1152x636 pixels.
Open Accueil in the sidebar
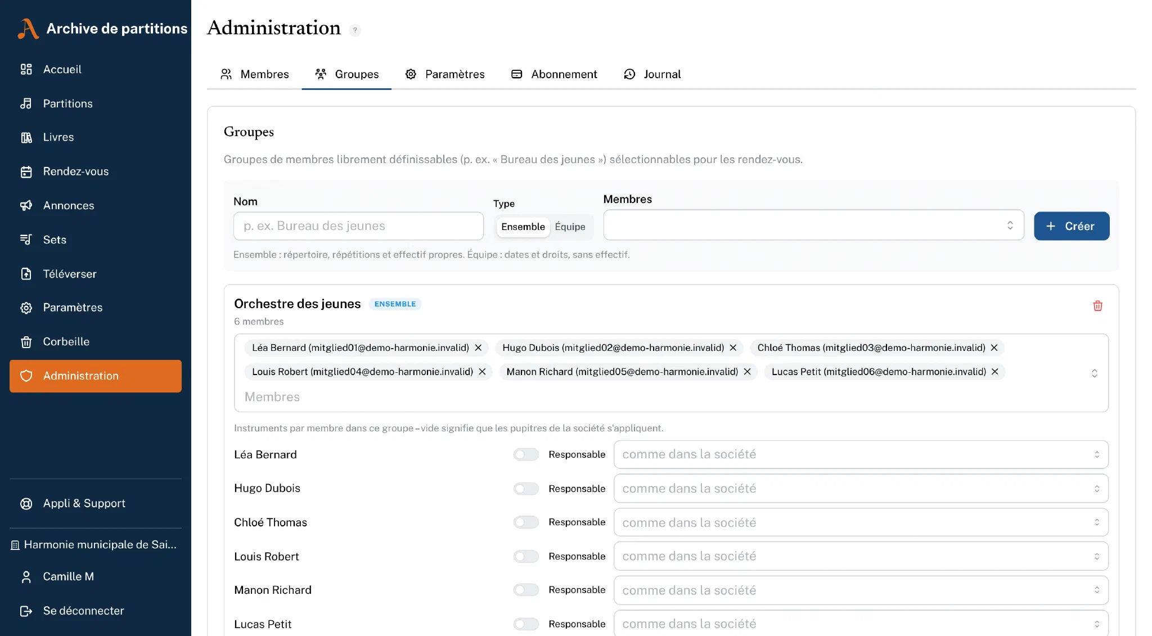[x=96, y=69]
